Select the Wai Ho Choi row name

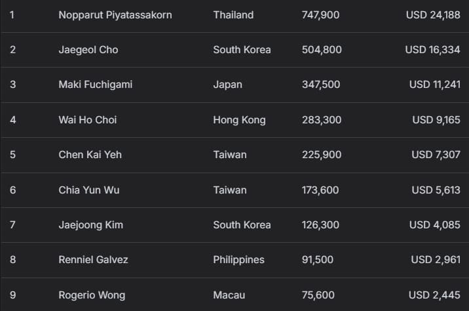point(88,120)
